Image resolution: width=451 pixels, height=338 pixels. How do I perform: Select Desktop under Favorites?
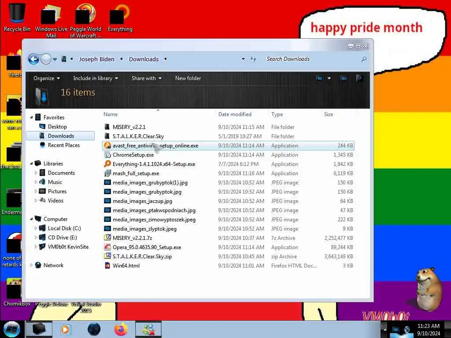click(x=57, y=127)
